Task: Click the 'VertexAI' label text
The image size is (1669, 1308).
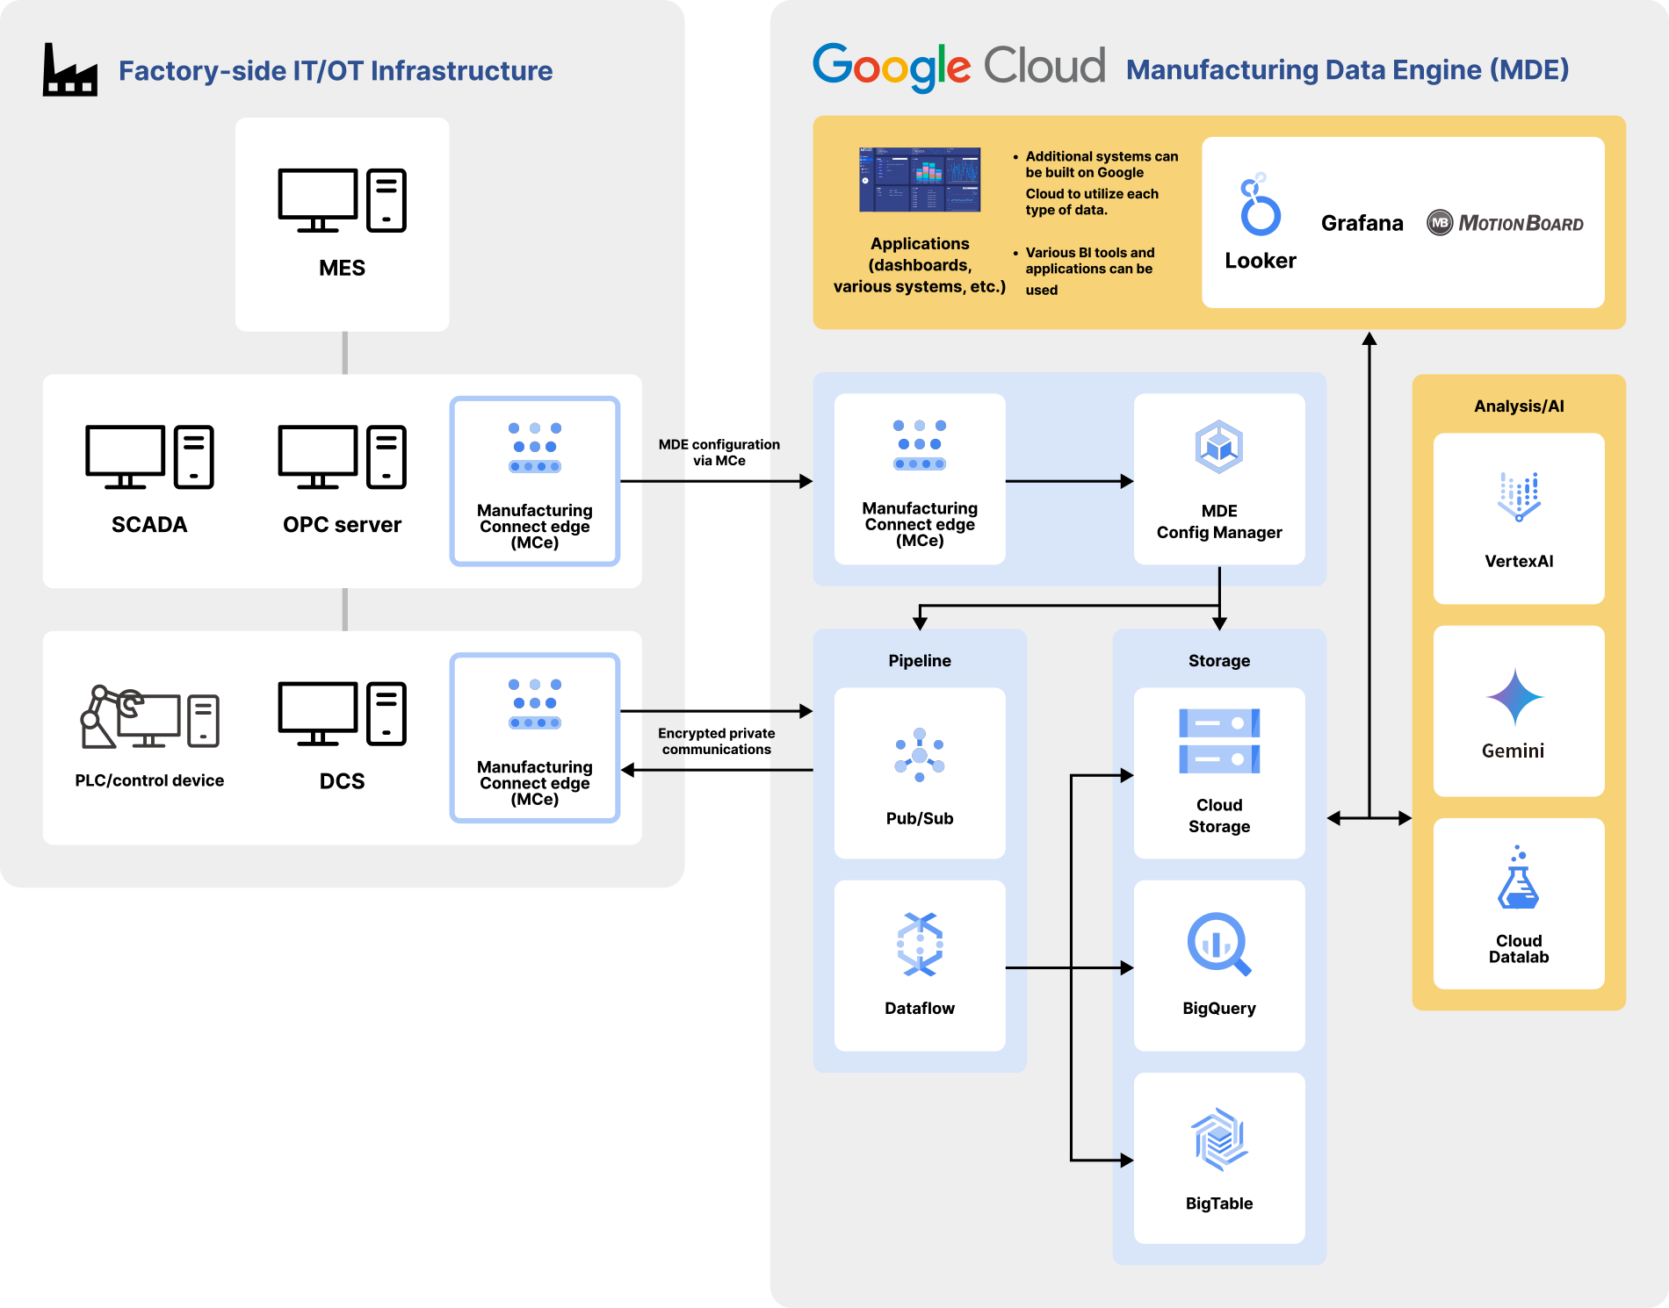Action: point(1519,561)
